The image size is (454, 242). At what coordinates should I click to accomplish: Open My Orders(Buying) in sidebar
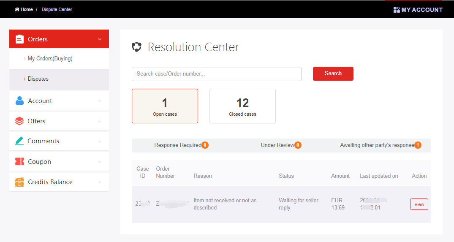(50, 59)
